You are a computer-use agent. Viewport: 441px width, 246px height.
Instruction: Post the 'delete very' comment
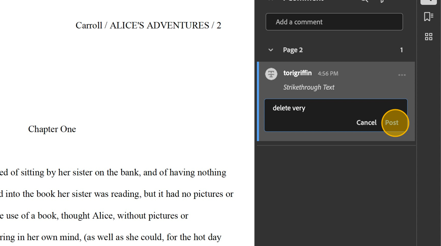pyautogui.click(x=391, y=123)
